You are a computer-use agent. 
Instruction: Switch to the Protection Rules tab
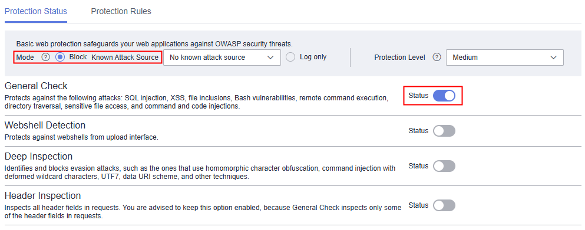click(121, 11)
